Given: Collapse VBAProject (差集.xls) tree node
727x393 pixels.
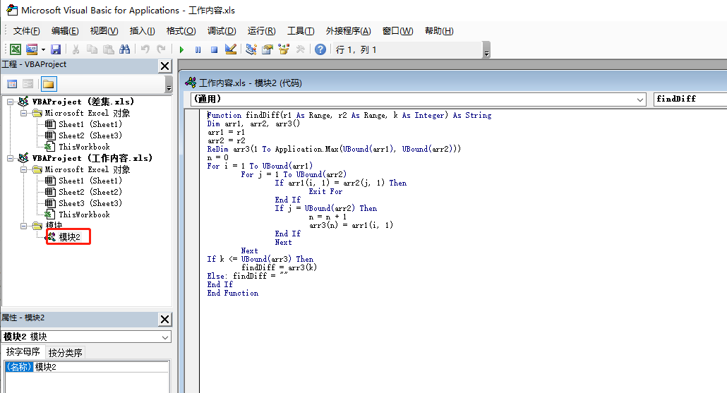Looking at the screenshot, I should click(x=10, y=102).
